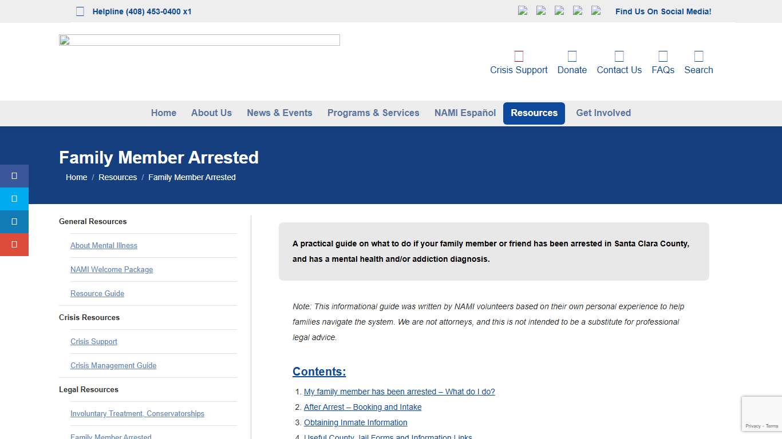The image size is (782, 439).
Task: Open the Crisis Management Guide link
Action: [x=113, y=365]
